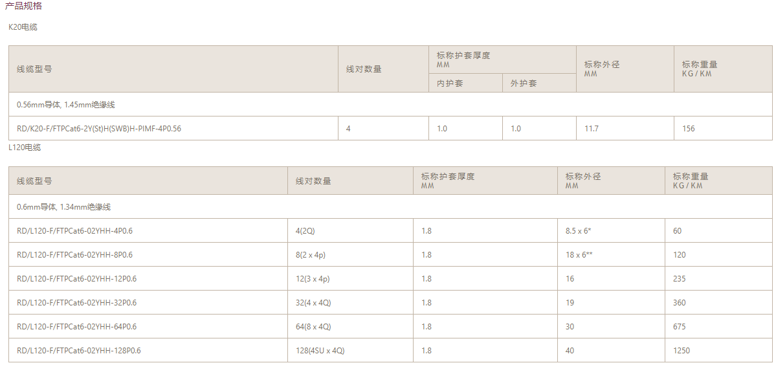Click the 内护套 column header
This screenshot has width=776, height=365.
[x=450, y=83]
